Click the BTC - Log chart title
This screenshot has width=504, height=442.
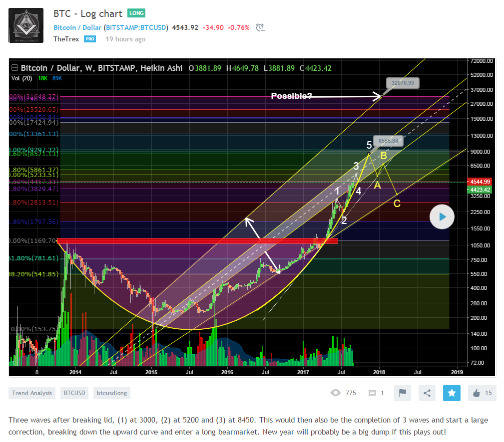point(88,13)
